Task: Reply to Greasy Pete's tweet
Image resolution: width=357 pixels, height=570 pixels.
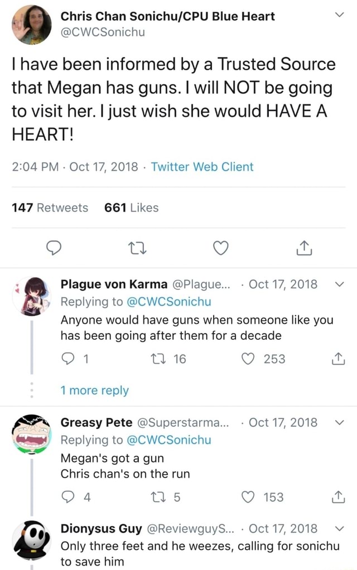Action: tap(67, 497)
